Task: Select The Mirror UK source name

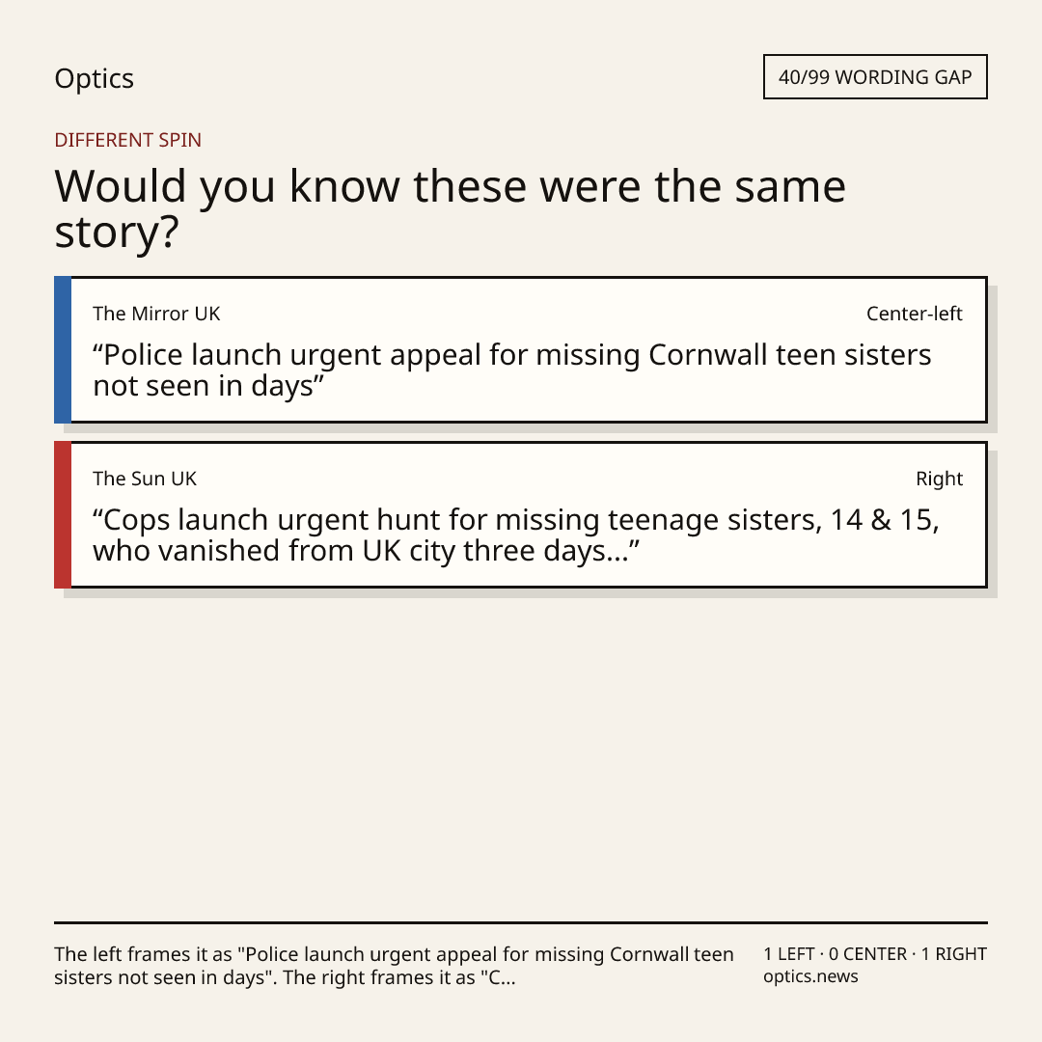Action: [156, 314]
